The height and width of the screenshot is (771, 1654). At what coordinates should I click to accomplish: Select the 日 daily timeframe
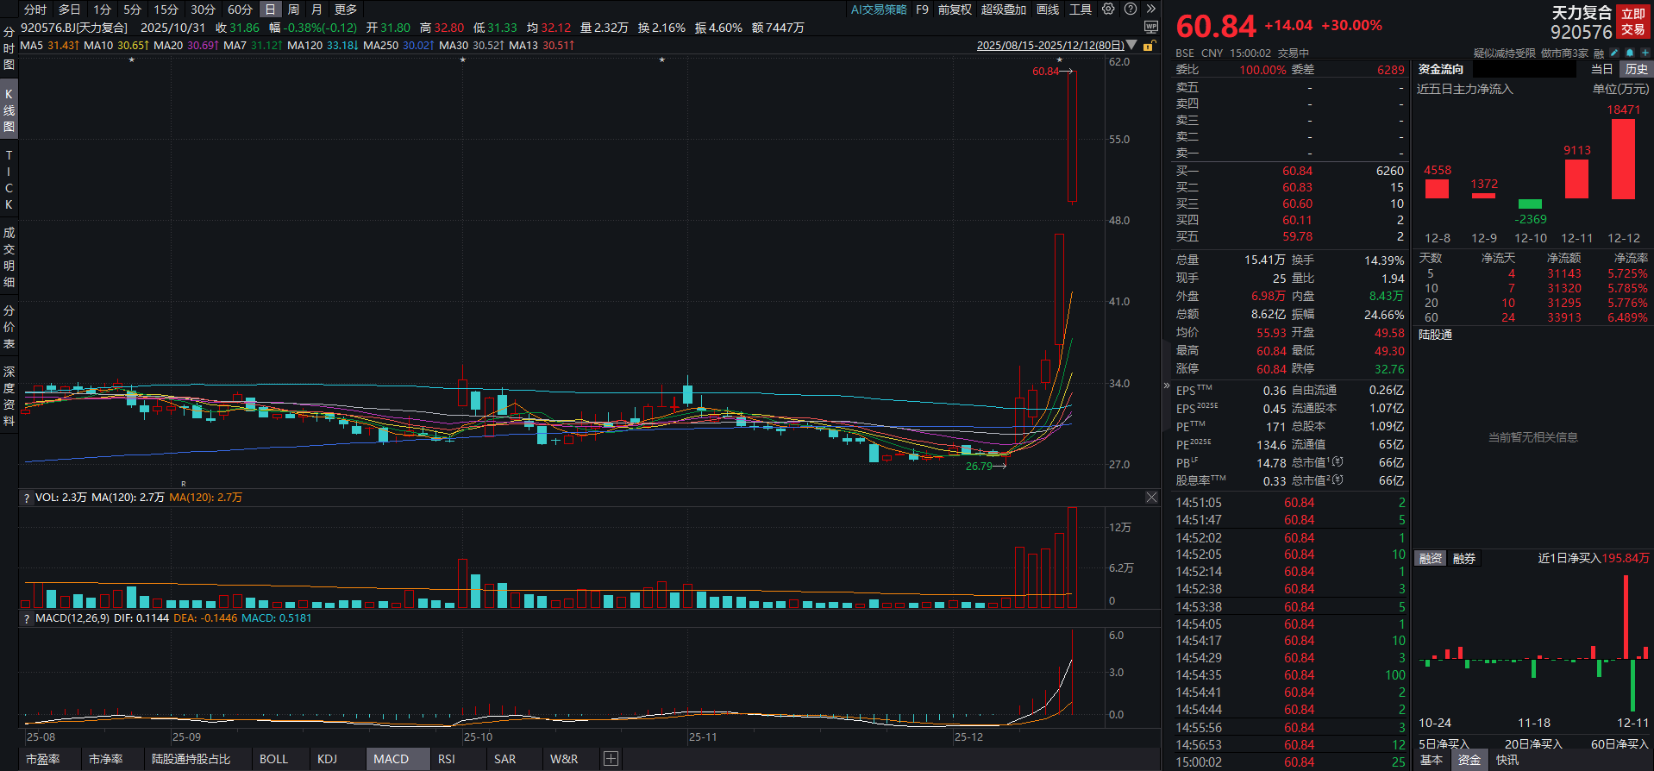pyautogui.click(x=270, y=9)
